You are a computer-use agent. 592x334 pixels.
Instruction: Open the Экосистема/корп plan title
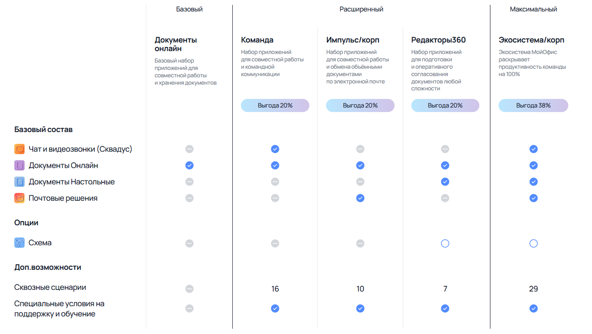tap(531, 40)
